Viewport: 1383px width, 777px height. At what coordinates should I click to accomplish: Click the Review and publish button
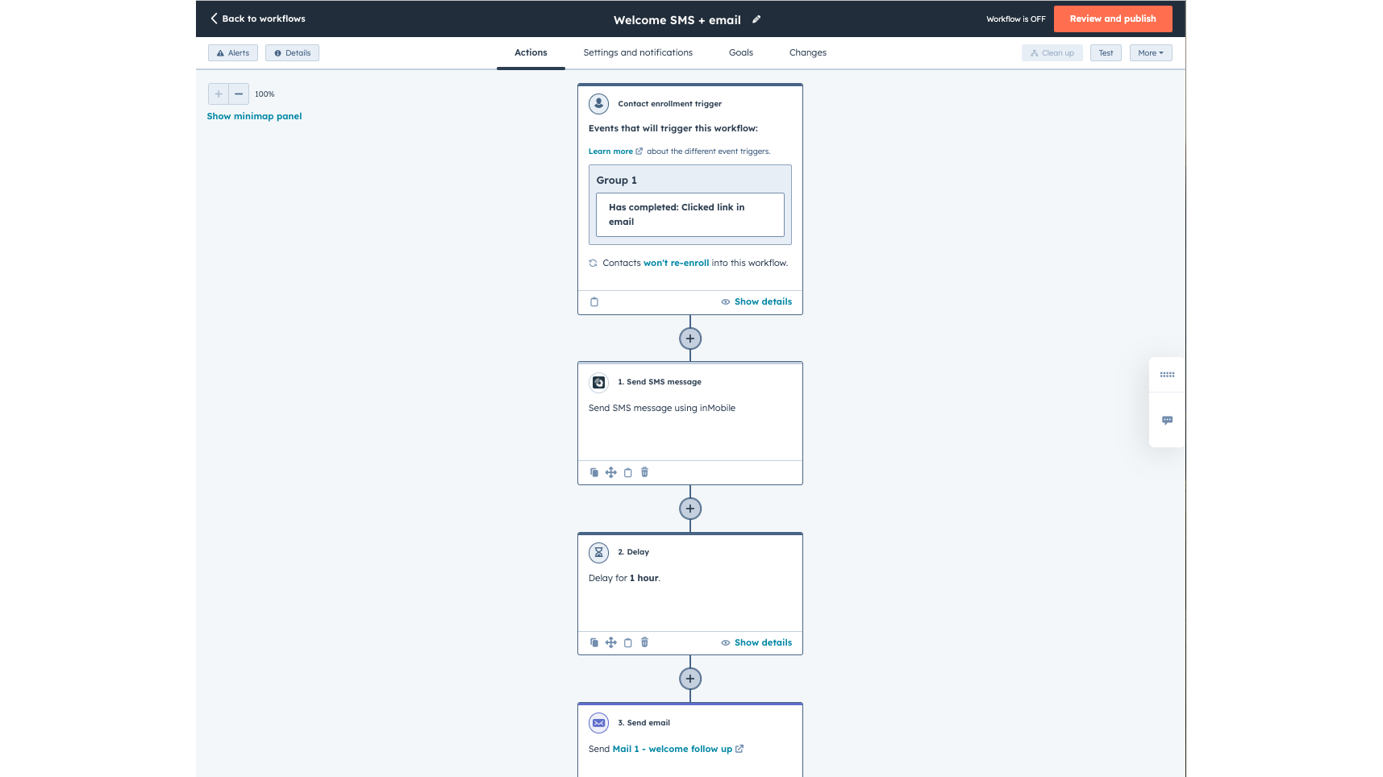[x=1112, y=19]
